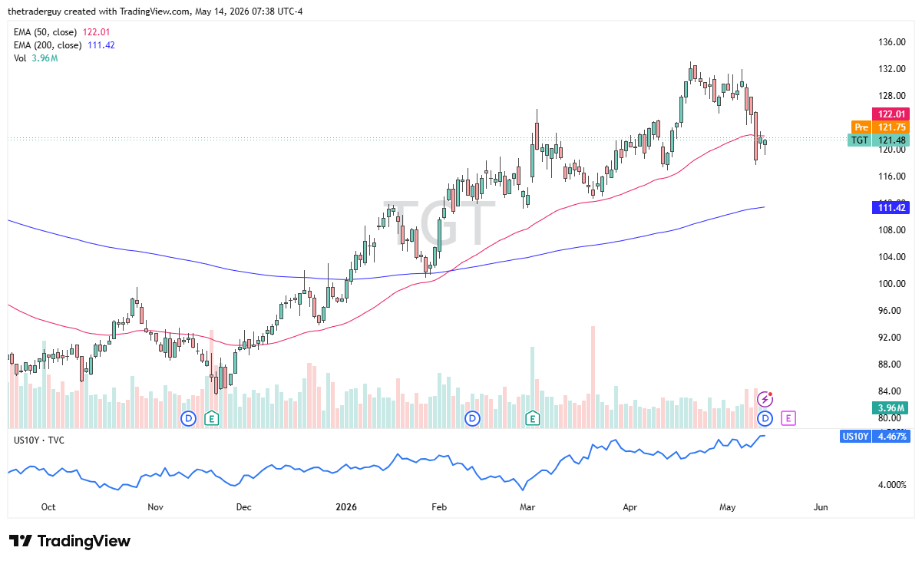The height and width of the screenshot is (564, 922).
Task: Click the 4.000% yield axis value
Action: pyautogui.click(x=892, y=485)
